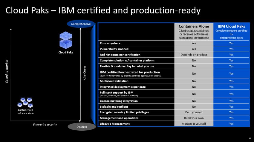
Task: Click the 'Base OS, software, and container platform' subtext
Action: coord(119,96)
